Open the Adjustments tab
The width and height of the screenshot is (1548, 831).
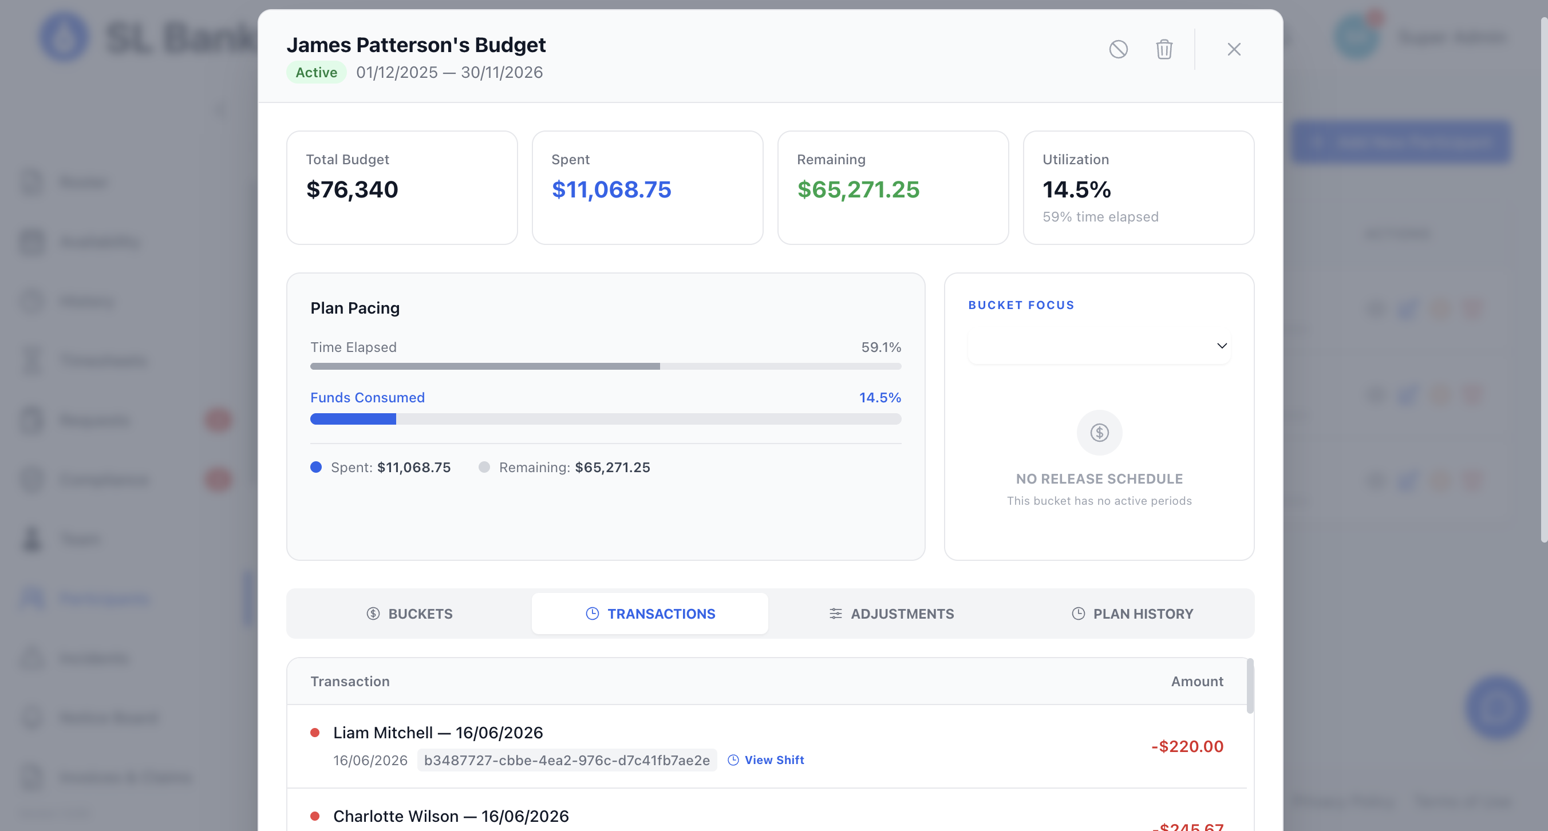tap(891, 614)
